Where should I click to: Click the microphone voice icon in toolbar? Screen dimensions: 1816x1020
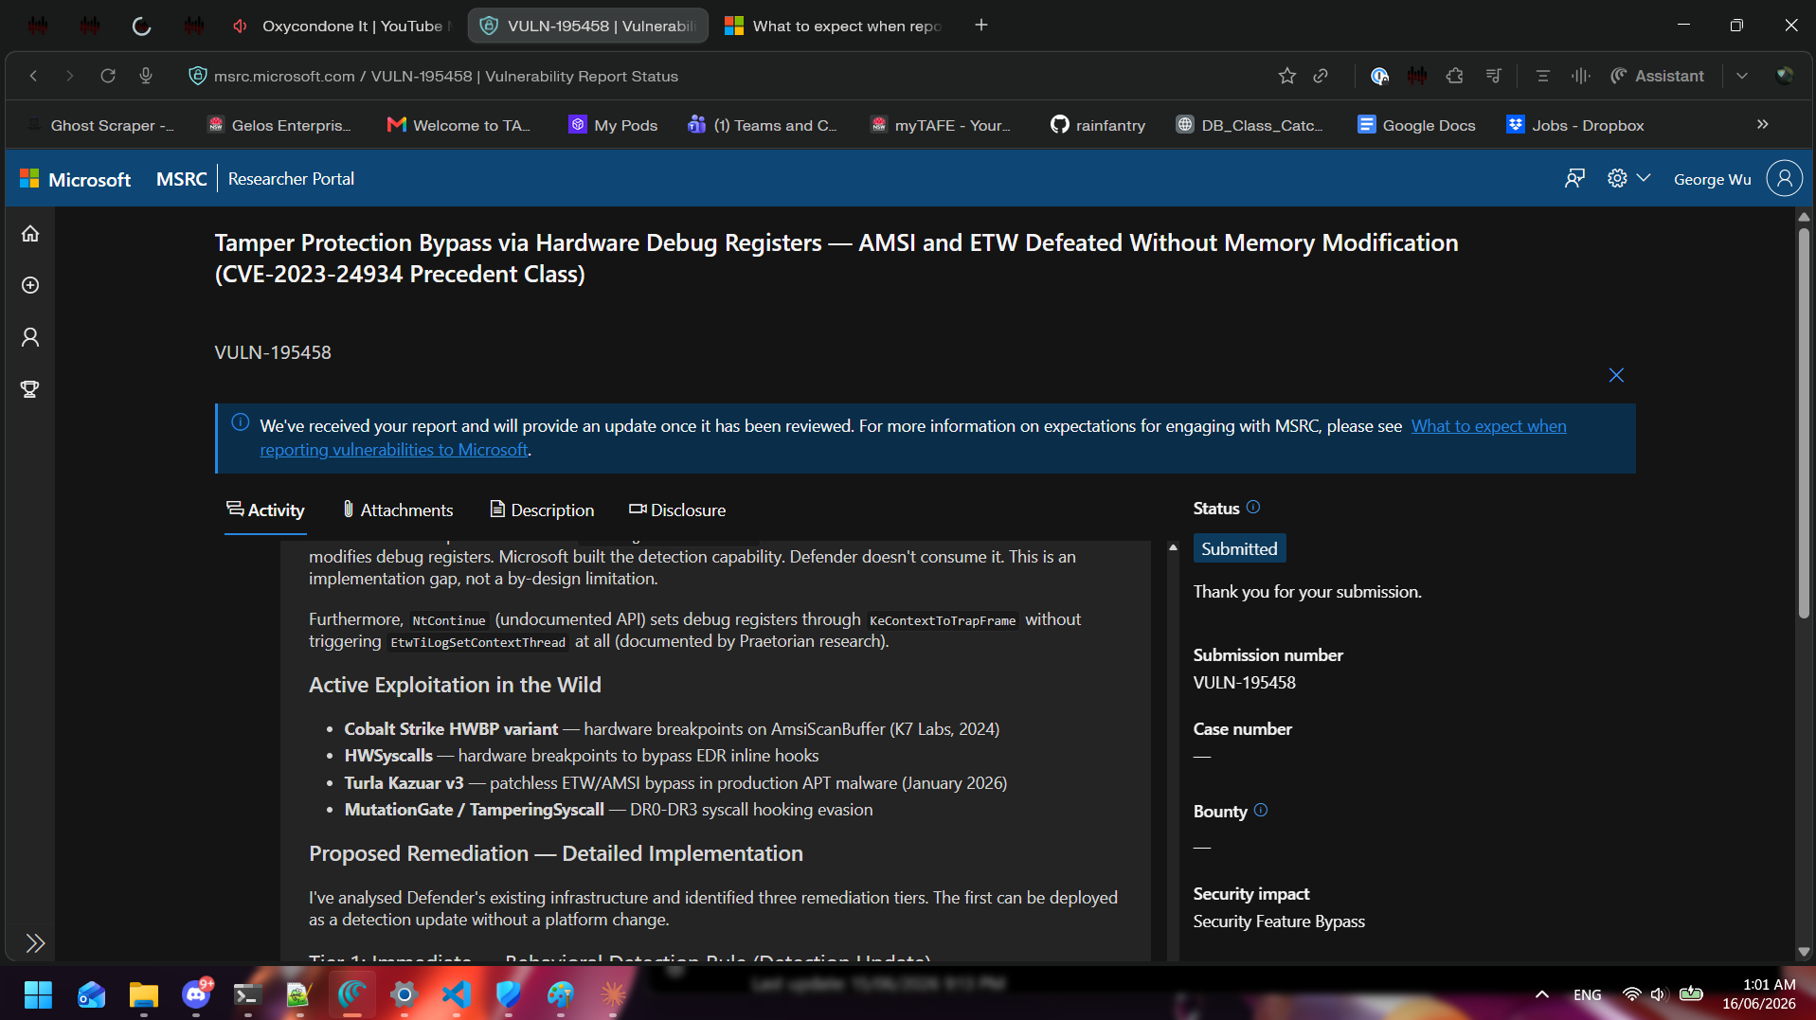(146, 76)
